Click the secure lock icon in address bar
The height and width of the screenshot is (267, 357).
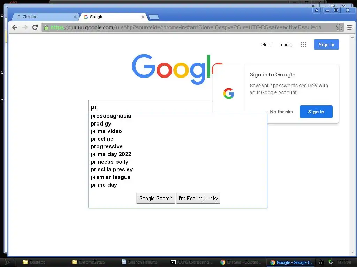[46, 27]
